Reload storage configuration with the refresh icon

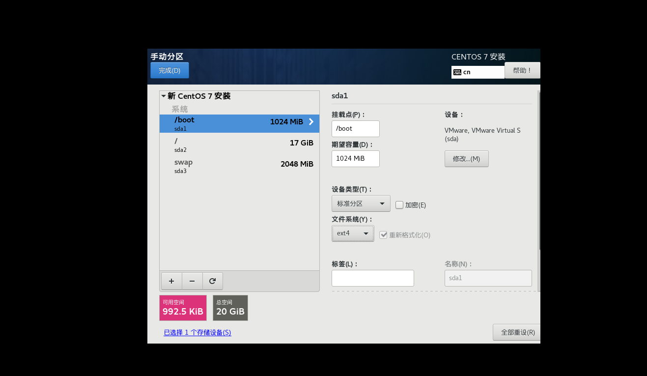click(x=212, y=281)
